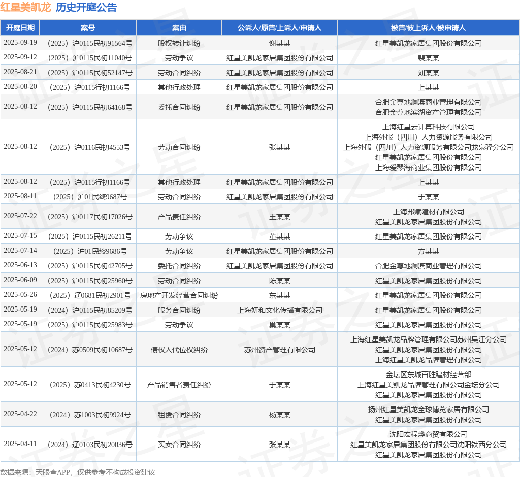Click the 租赁合同纠纷 cause cell
Image resolution: width=520 pixels, height=477 pixels.
[x=179, y=415]
